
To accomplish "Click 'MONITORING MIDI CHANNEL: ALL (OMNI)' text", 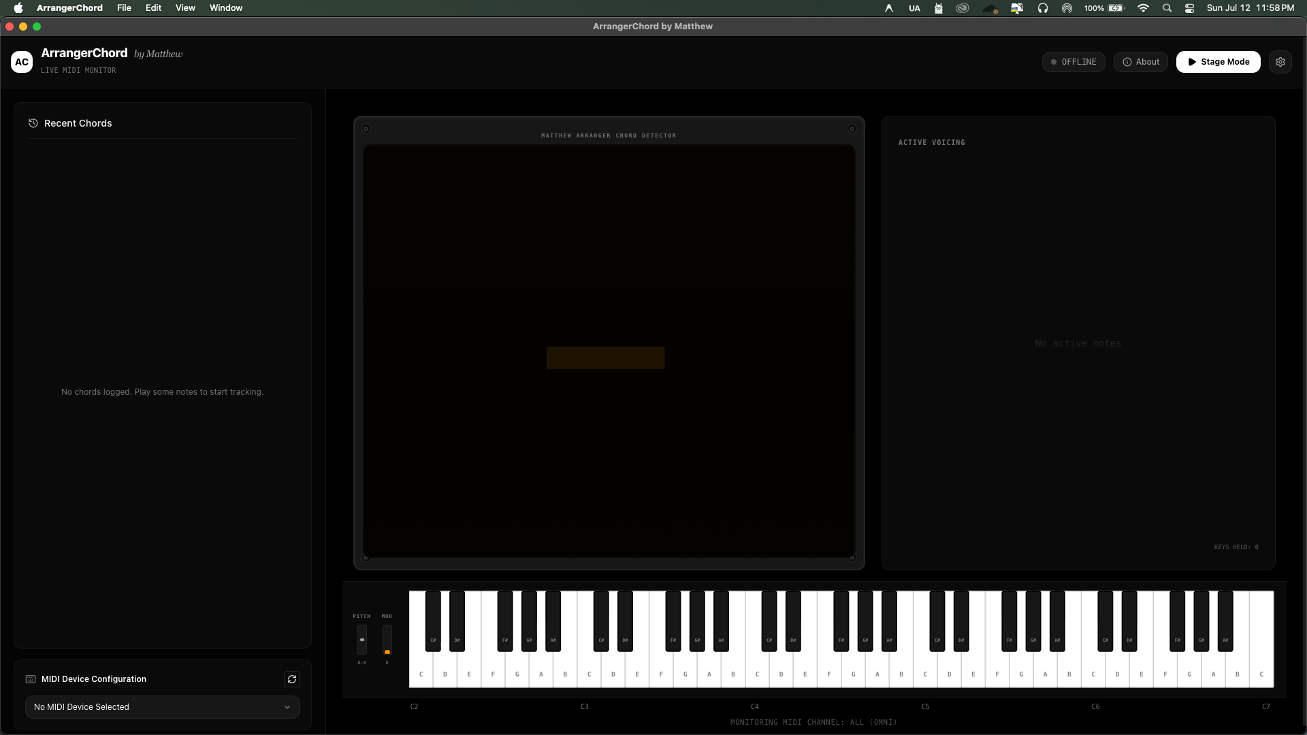I will pyautogui.click(x=813, y=723).
